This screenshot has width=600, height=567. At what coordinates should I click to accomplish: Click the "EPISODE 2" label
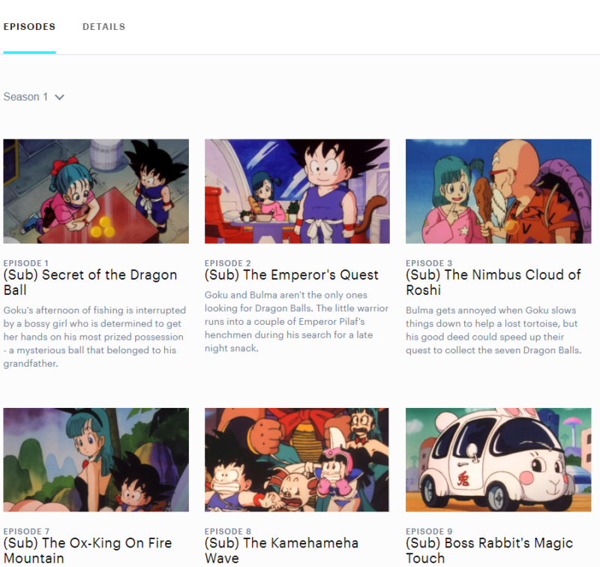[x=228, y=263]
